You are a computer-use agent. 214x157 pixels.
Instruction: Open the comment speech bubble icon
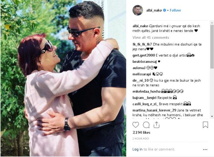click(x=146, y=125)
